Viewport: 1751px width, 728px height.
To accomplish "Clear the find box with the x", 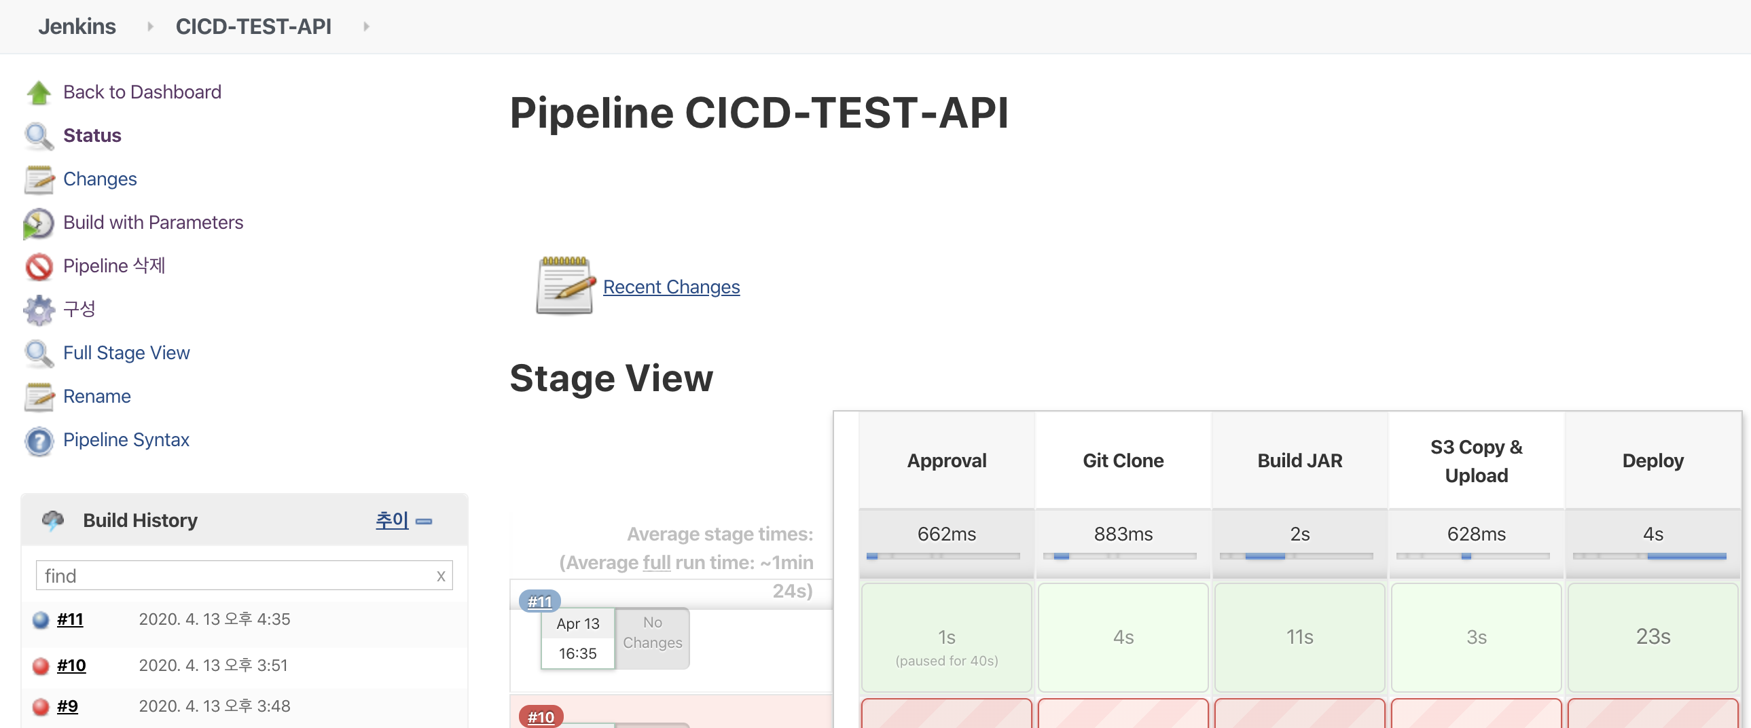I will 441,577.
